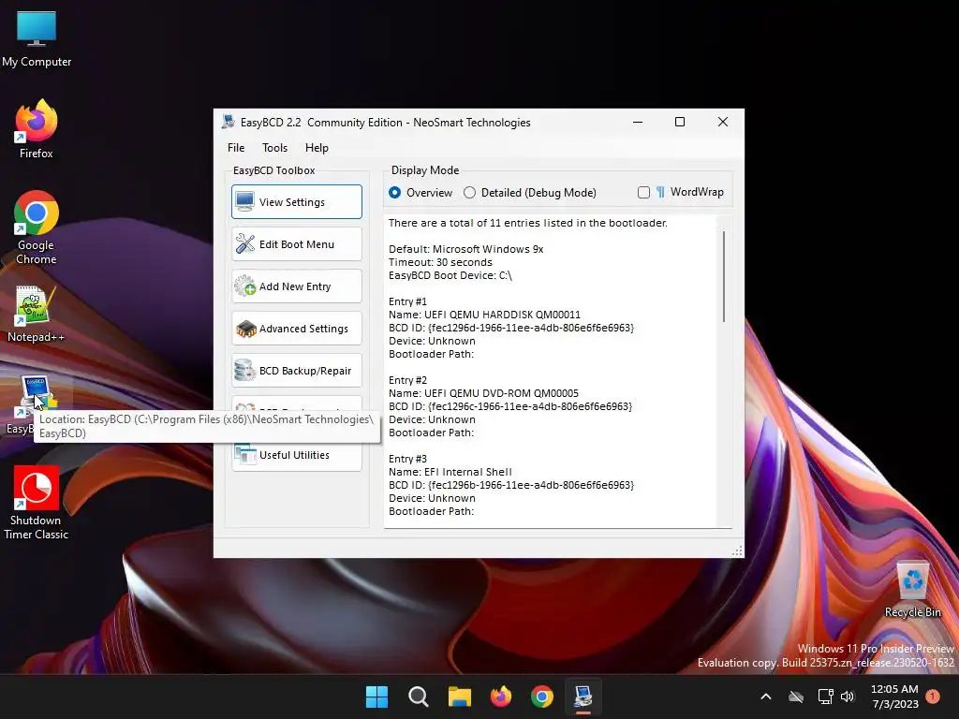The width and height of the screenshot is (959, 719).
Task: Click the pilcrow icon beside WordWrap
Action: click(660, 192)
